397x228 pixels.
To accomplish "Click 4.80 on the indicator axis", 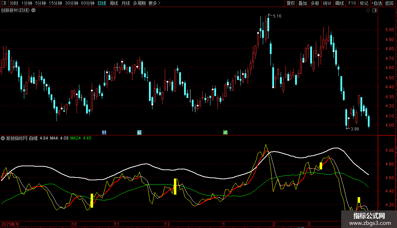I will (389, 164).
